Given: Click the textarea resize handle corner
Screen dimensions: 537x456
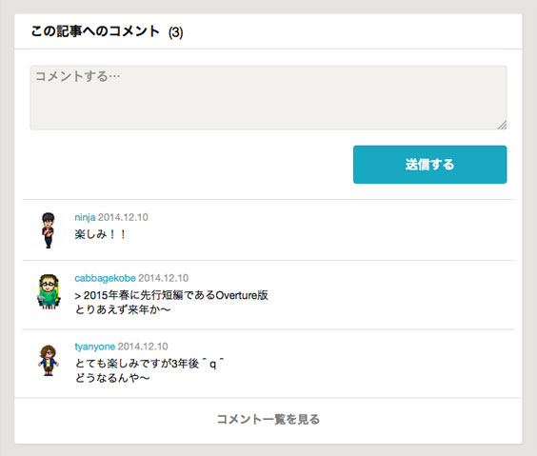Looking at the screenshot, I should point(502,126).
